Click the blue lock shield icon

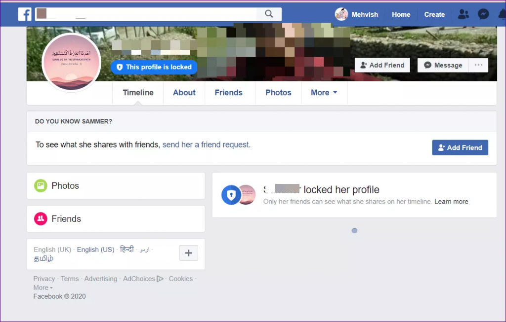tap(230, 195)
